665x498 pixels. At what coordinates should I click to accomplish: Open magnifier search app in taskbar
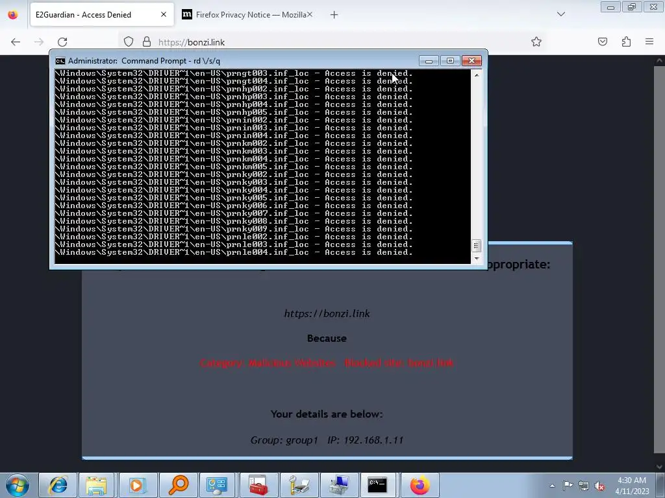click(178, 485)
